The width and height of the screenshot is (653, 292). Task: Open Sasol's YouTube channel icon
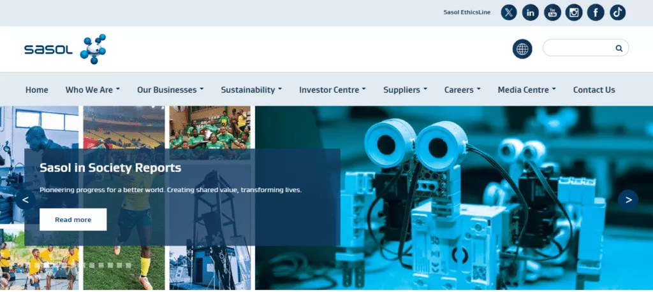552,13
